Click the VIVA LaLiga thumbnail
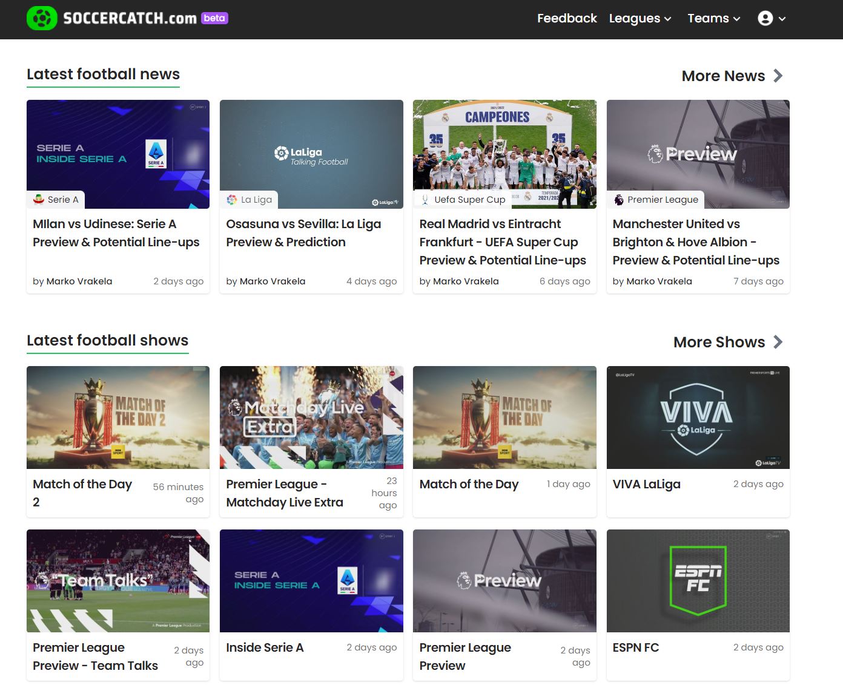 click(698, 418)
